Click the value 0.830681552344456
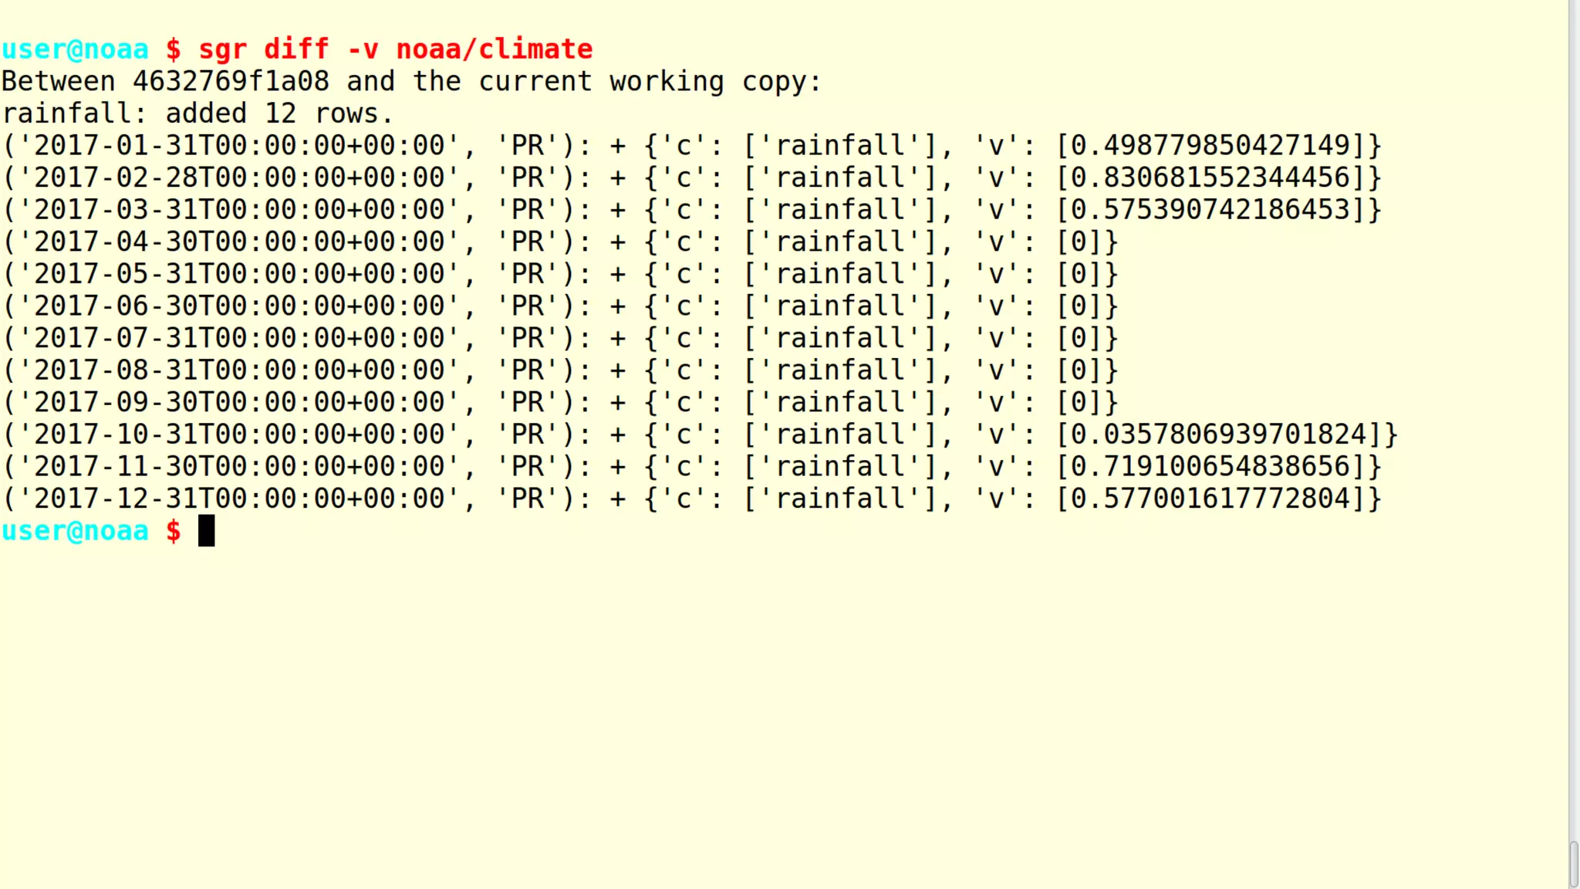Viewport: 1580px width, 889px height. 1210,177
